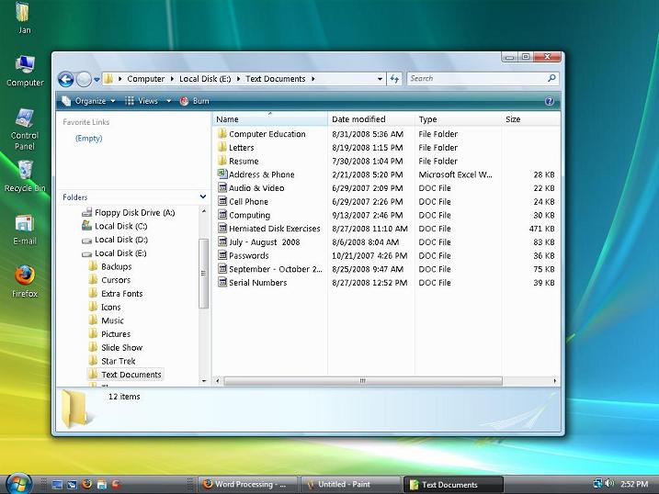Launch Firefox from the desktop icon
The width and height of the screenshot is (659, 494).
point(25,276)
